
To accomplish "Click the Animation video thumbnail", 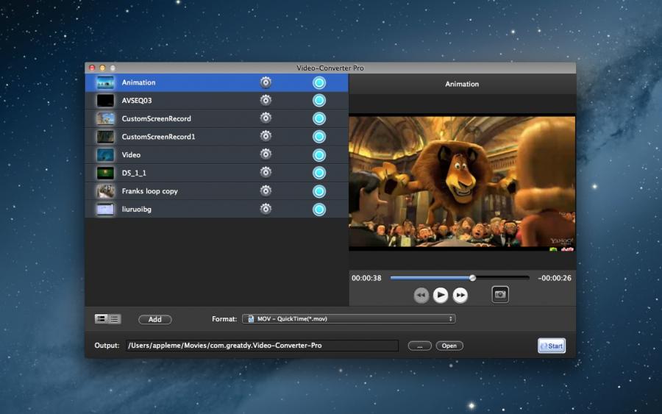I will [x=105, y=82].
